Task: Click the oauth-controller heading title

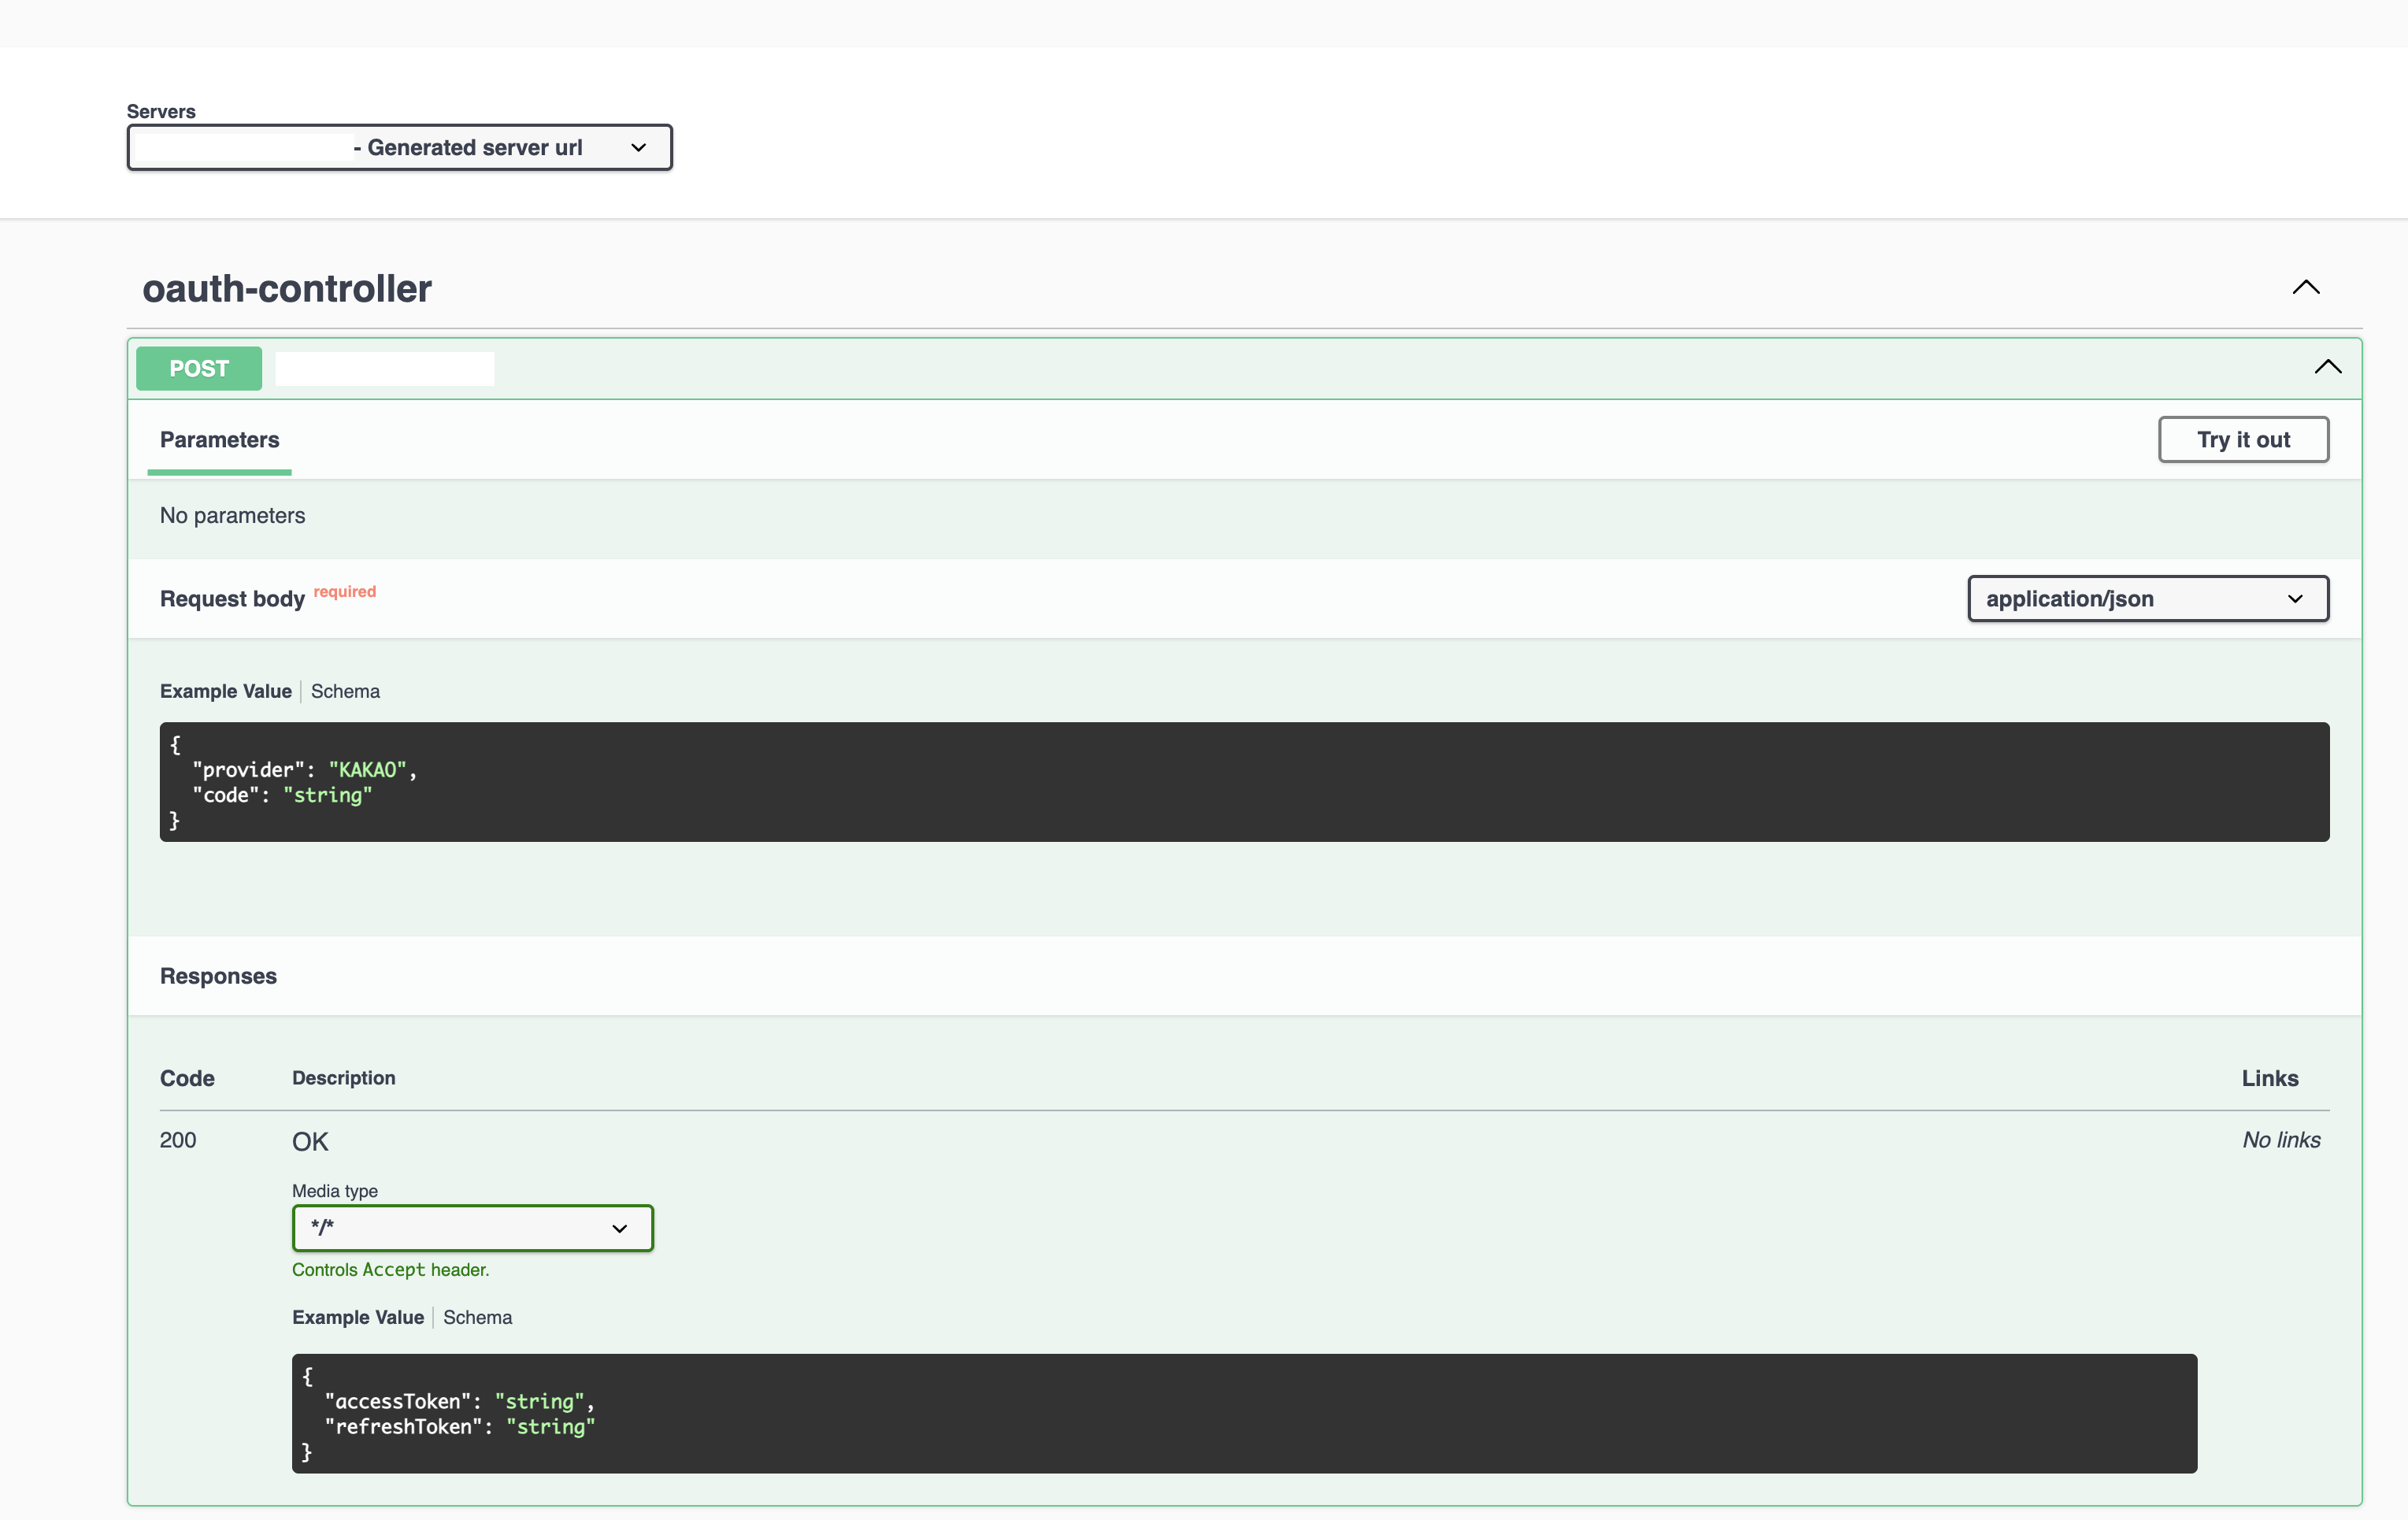Action: pyautogui.click(x=287, y=289)
